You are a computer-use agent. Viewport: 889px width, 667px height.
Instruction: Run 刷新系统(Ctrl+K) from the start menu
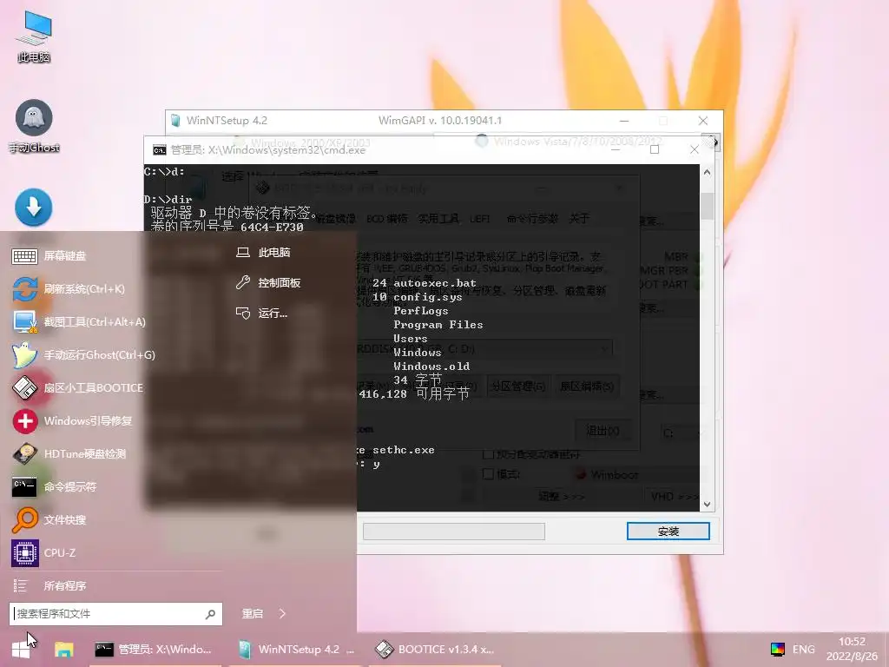[x=68, y=288]
